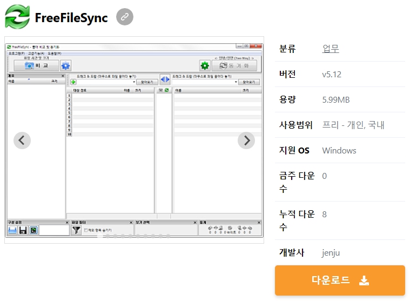Open the 업무 category link

331,49
